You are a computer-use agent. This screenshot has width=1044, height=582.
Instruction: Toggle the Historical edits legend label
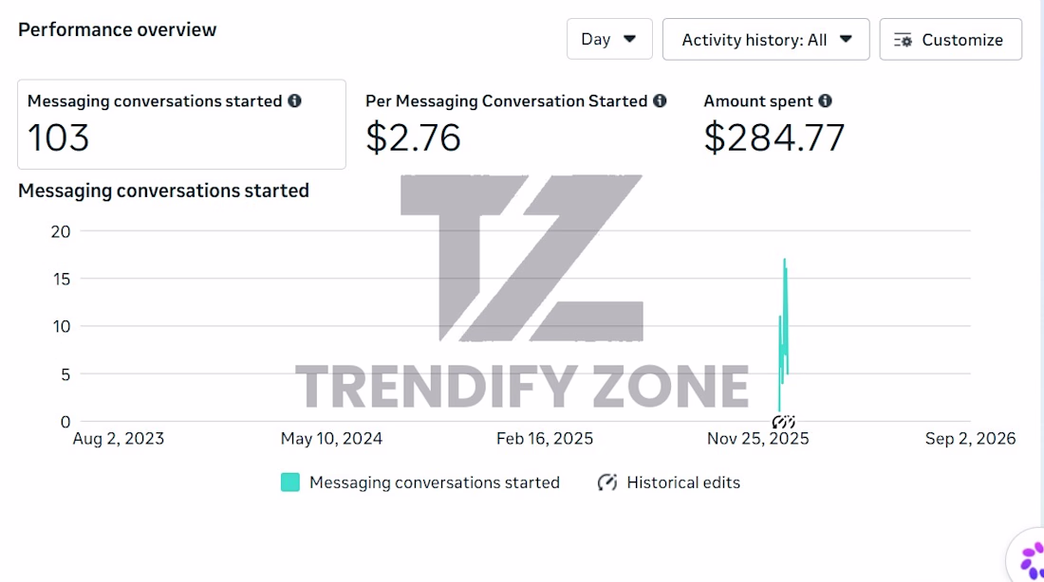683,482
